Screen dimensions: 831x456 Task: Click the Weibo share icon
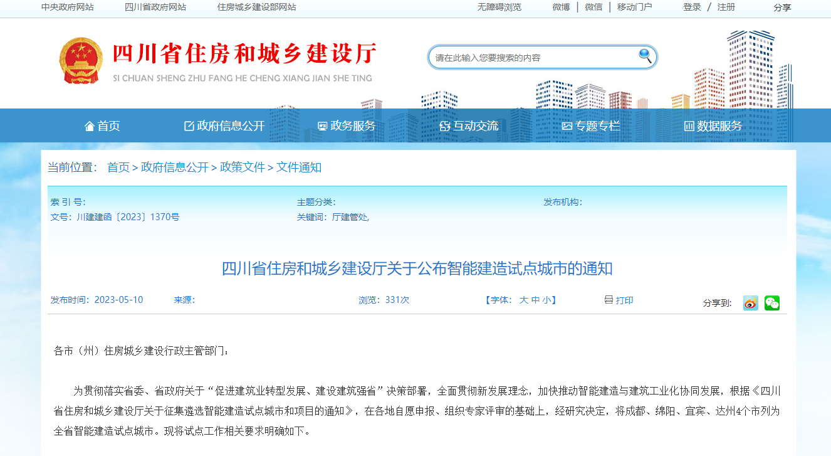tap(750, 303)
